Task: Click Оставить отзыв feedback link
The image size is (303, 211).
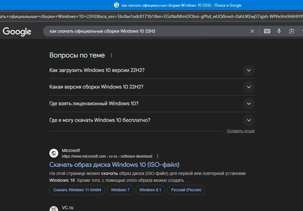Action: [240, 131]
